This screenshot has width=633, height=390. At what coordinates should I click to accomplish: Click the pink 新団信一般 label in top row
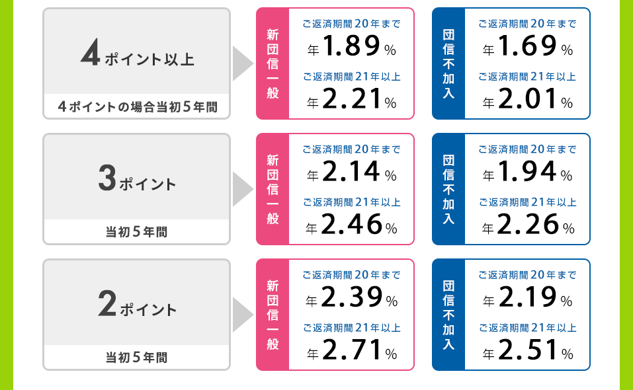pyautogui.click(x=273, y=63)
